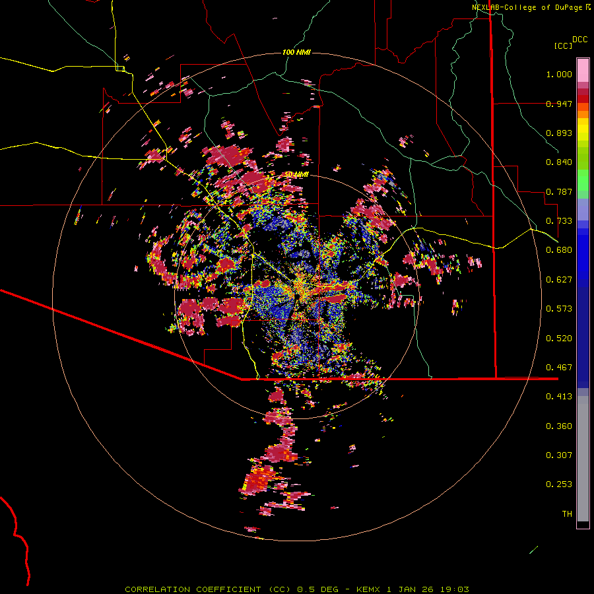Click the pink swatch at the top of the color bar

(x=583, y=71)
